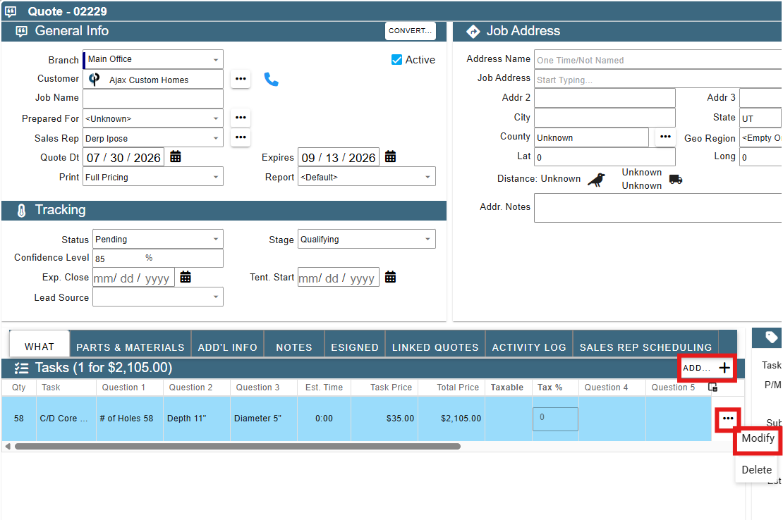Expand the Stage Qualifying dropdown
Image resolution: width=783 pixels, height=520 pixels.
pos(427,240)
